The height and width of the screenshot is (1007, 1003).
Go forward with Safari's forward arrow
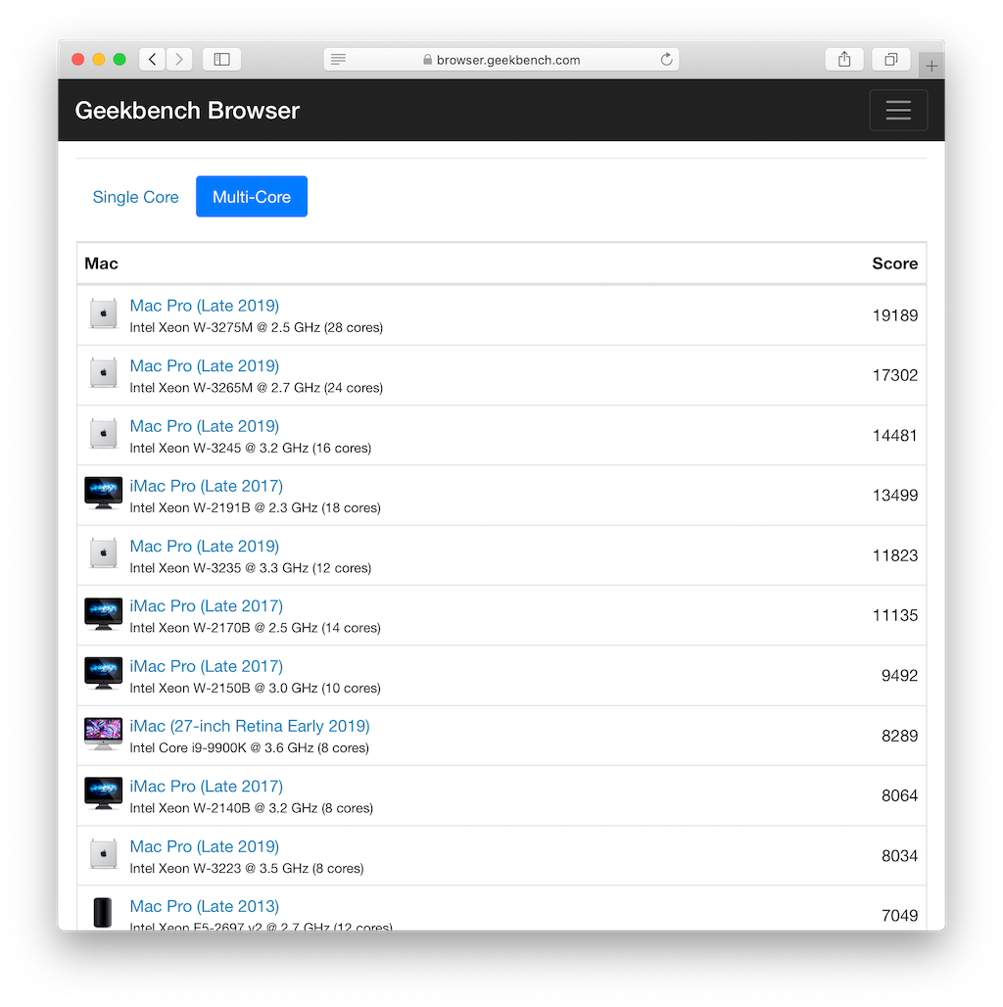click(179, 60)
